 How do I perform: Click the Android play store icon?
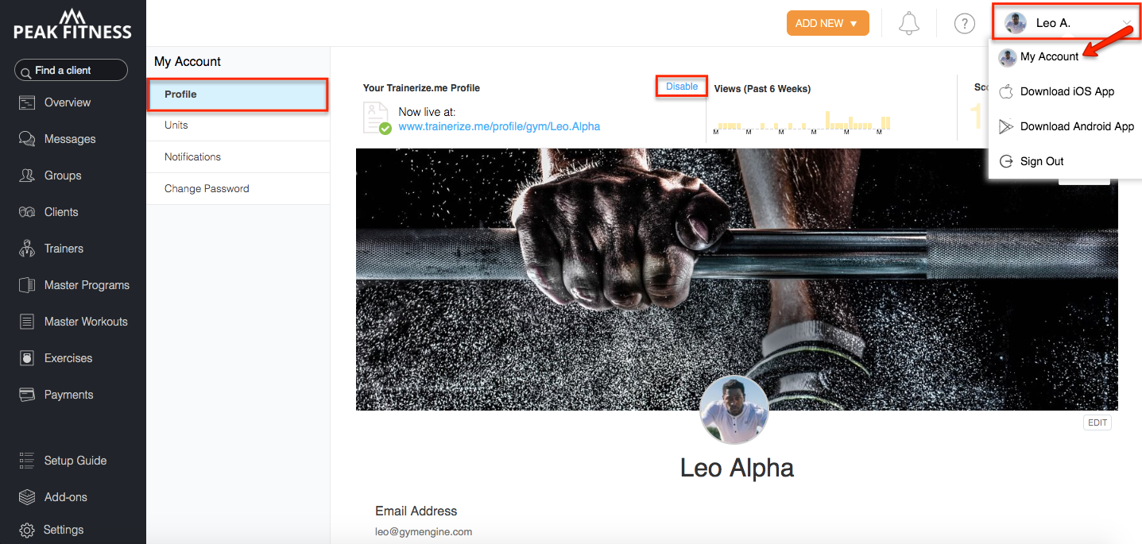click(1006, 126)
